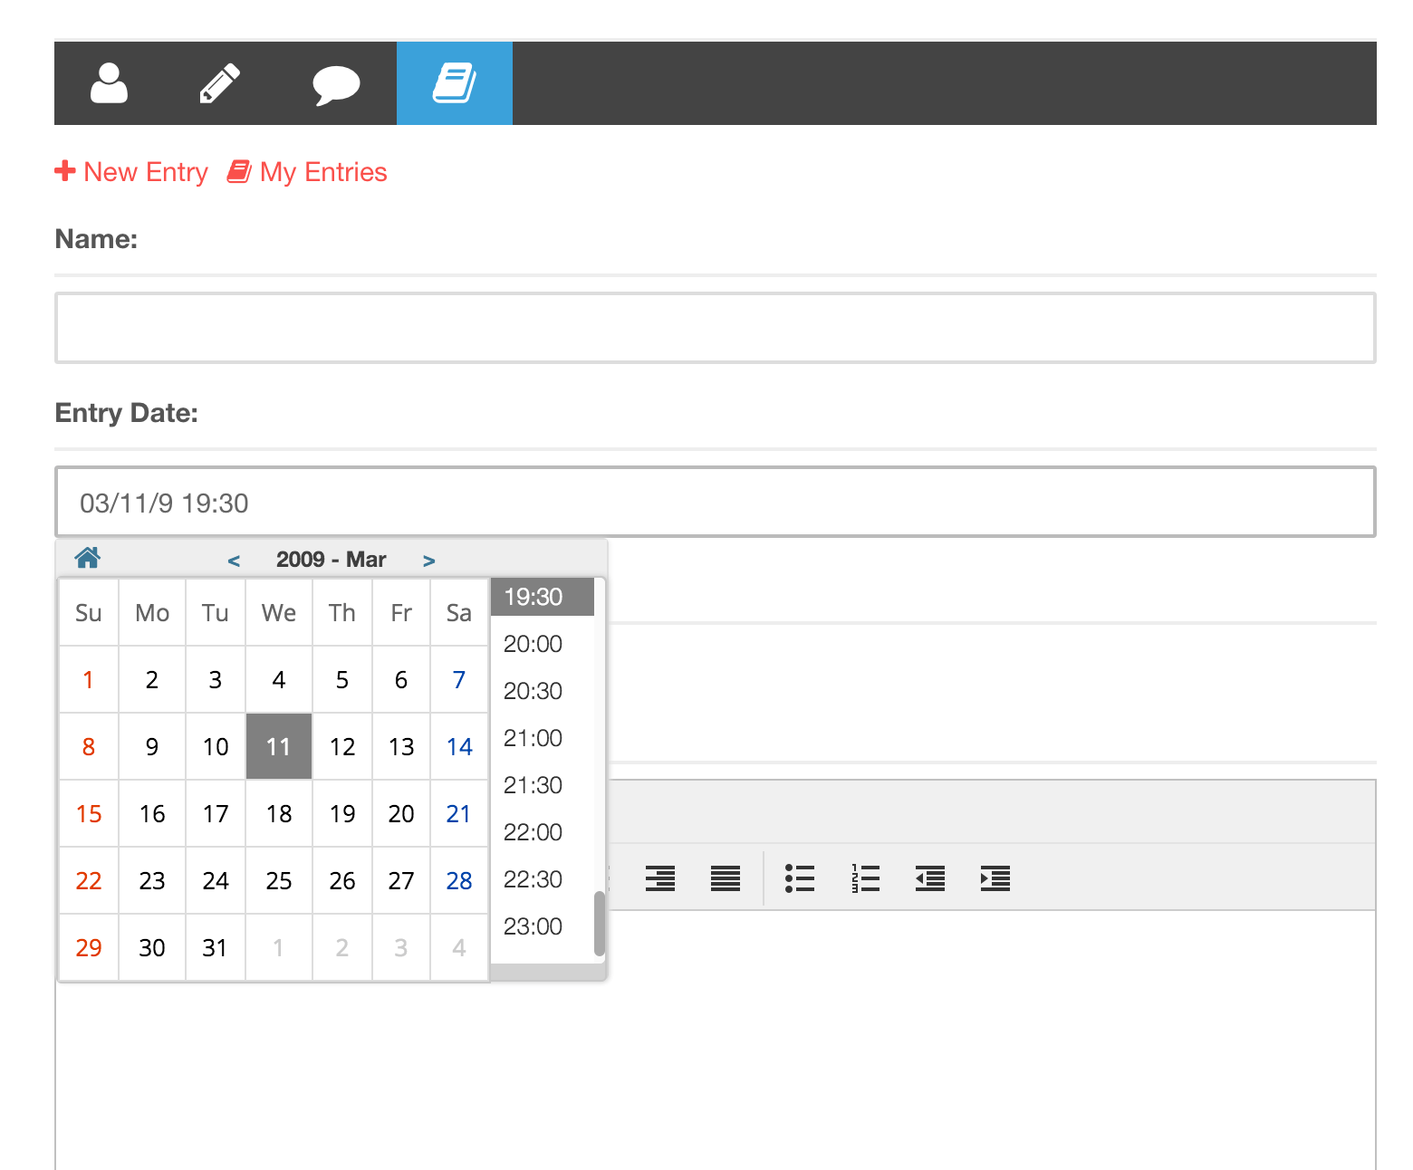Increase indent with indent icon
The image size is (1413, 1170).
995,878
